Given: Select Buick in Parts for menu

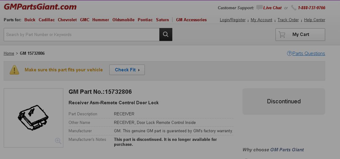Looking at the screenshot, I should (30, 20).
